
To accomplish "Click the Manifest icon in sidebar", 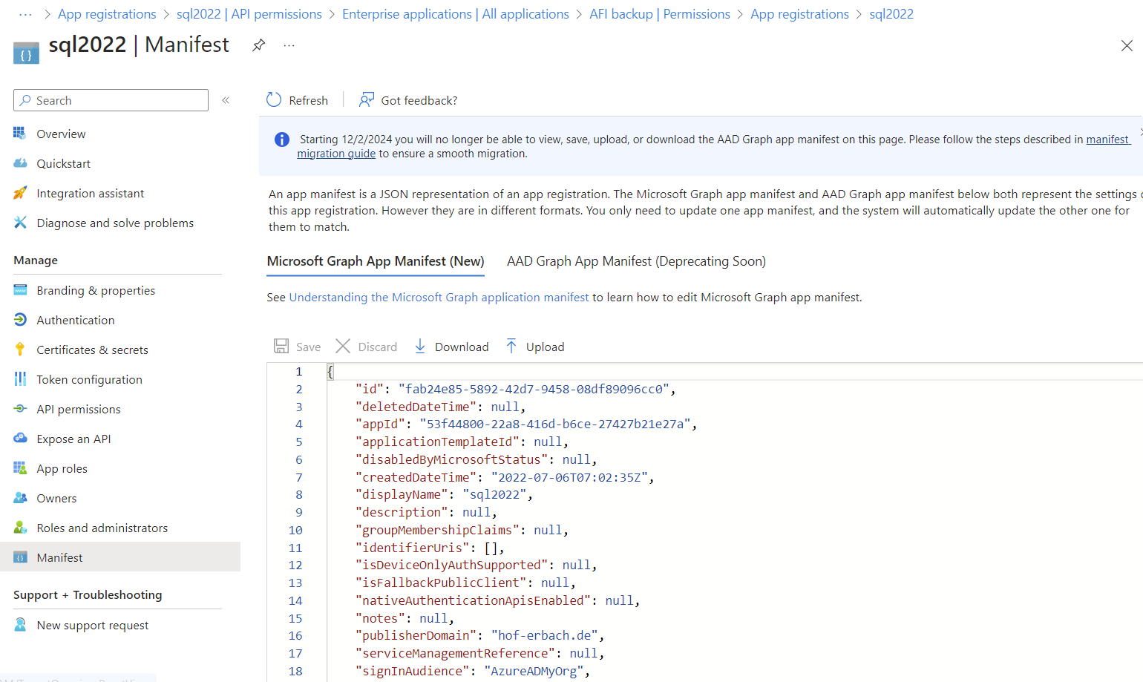I will (x=20, y=557).
